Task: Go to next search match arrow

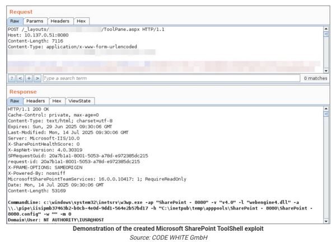Action: 38,78
